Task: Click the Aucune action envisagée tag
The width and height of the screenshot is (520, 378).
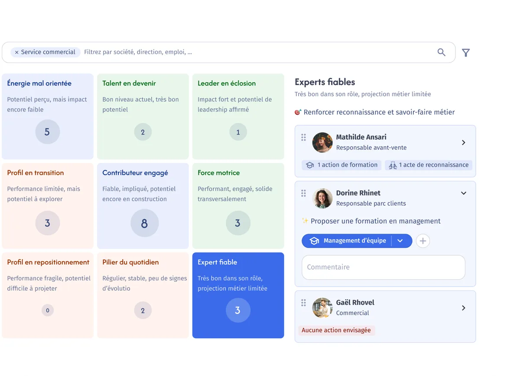Action: [x=336, y=330]
